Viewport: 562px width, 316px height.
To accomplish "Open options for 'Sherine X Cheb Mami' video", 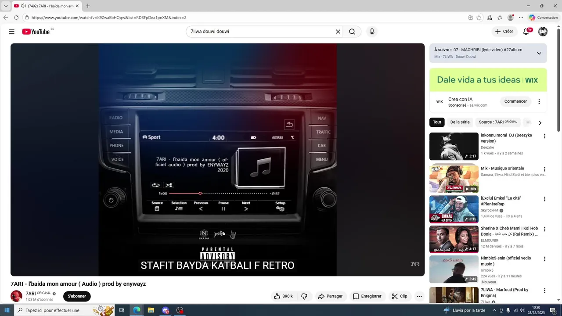I will 544,229.
